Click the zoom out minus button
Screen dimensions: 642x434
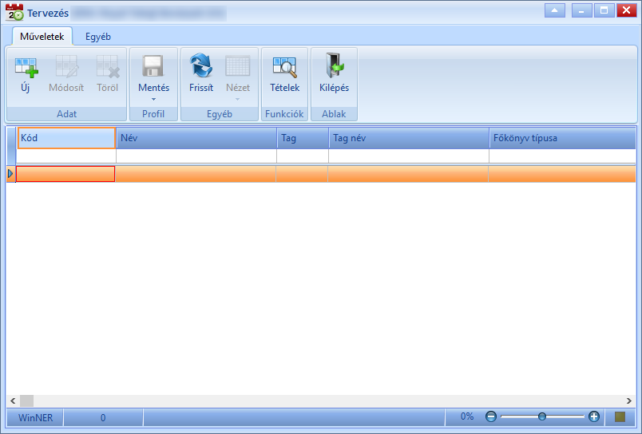point(491,416)
